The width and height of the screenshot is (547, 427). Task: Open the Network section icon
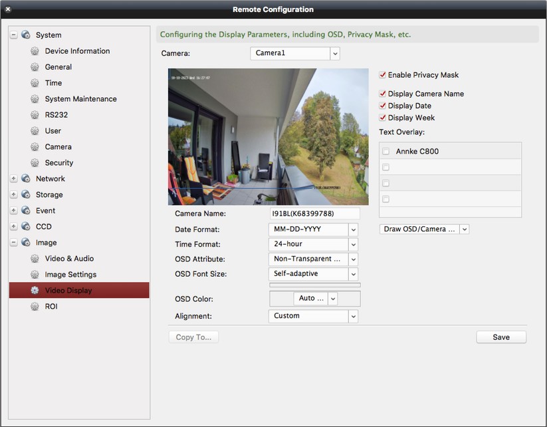pos(25,178)
